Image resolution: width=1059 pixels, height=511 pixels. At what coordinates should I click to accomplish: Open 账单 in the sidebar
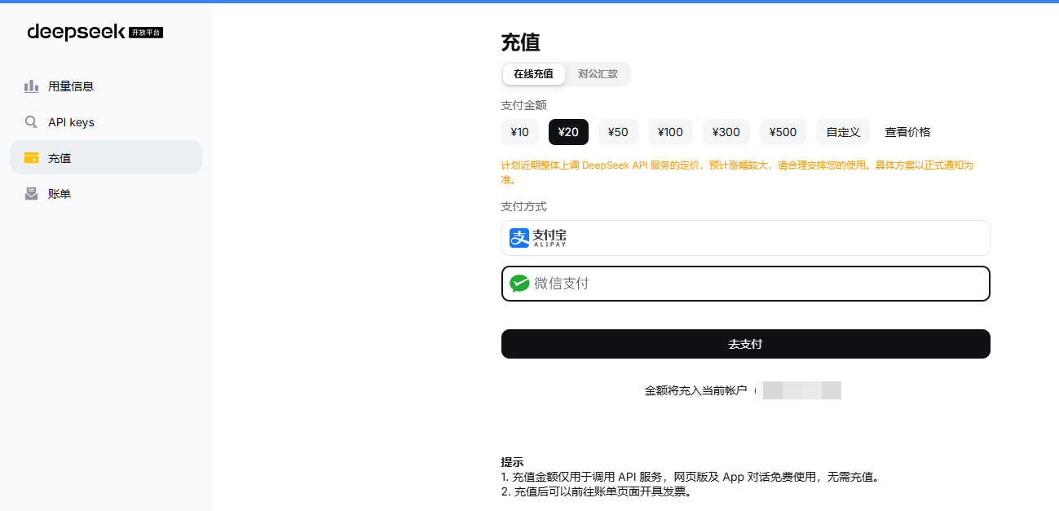point(106,194)
